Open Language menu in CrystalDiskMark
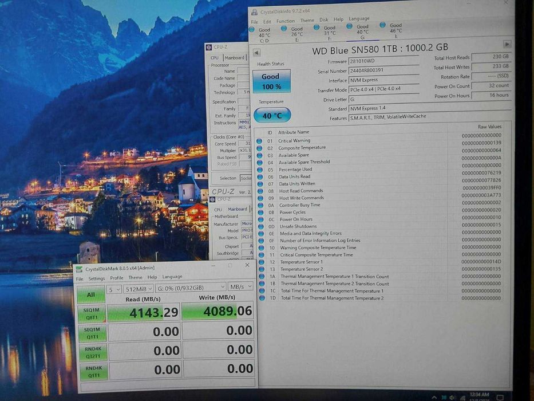This screenshot has width=534, height=401. point(172,277)
